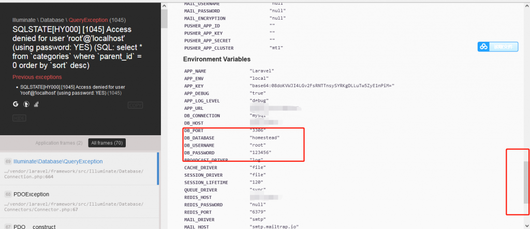Click the main SQLSTATE error message
This screenshot has height=229, width=530.
(77, 47)
